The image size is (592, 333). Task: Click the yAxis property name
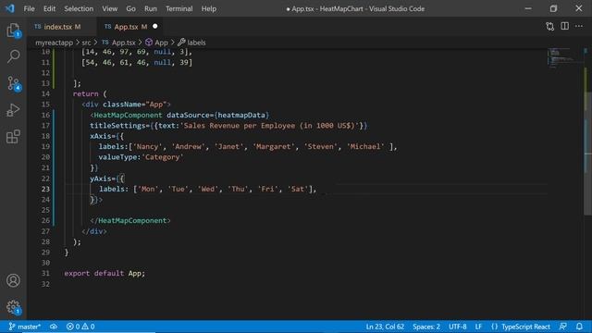[x=100, y=179]
